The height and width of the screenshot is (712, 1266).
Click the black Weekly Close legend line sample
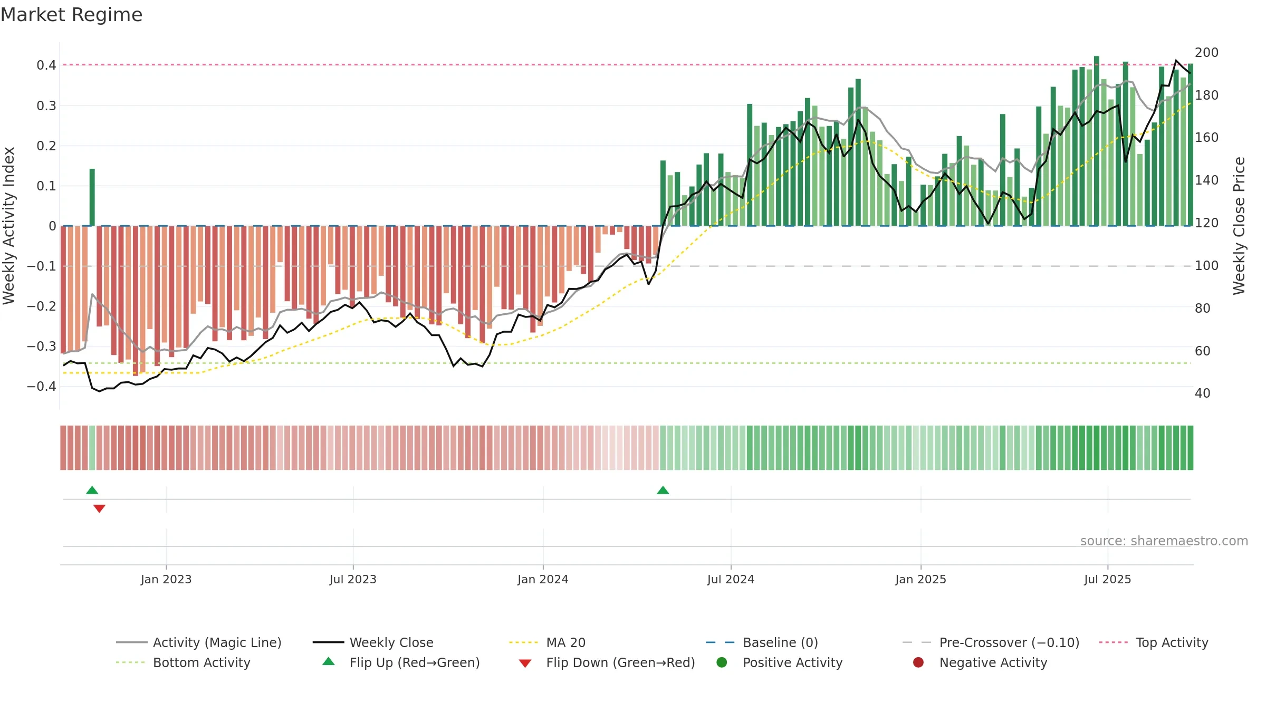pos(328,642)
